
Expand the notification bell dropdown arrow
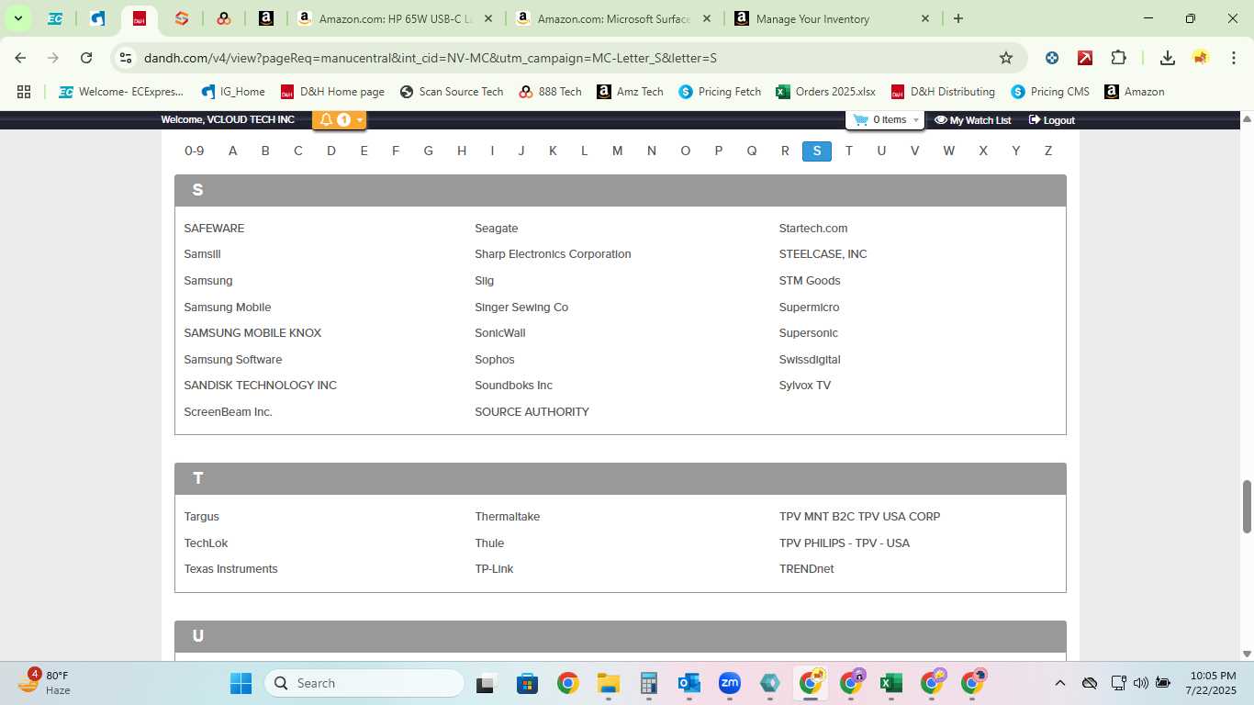(360, 120)
